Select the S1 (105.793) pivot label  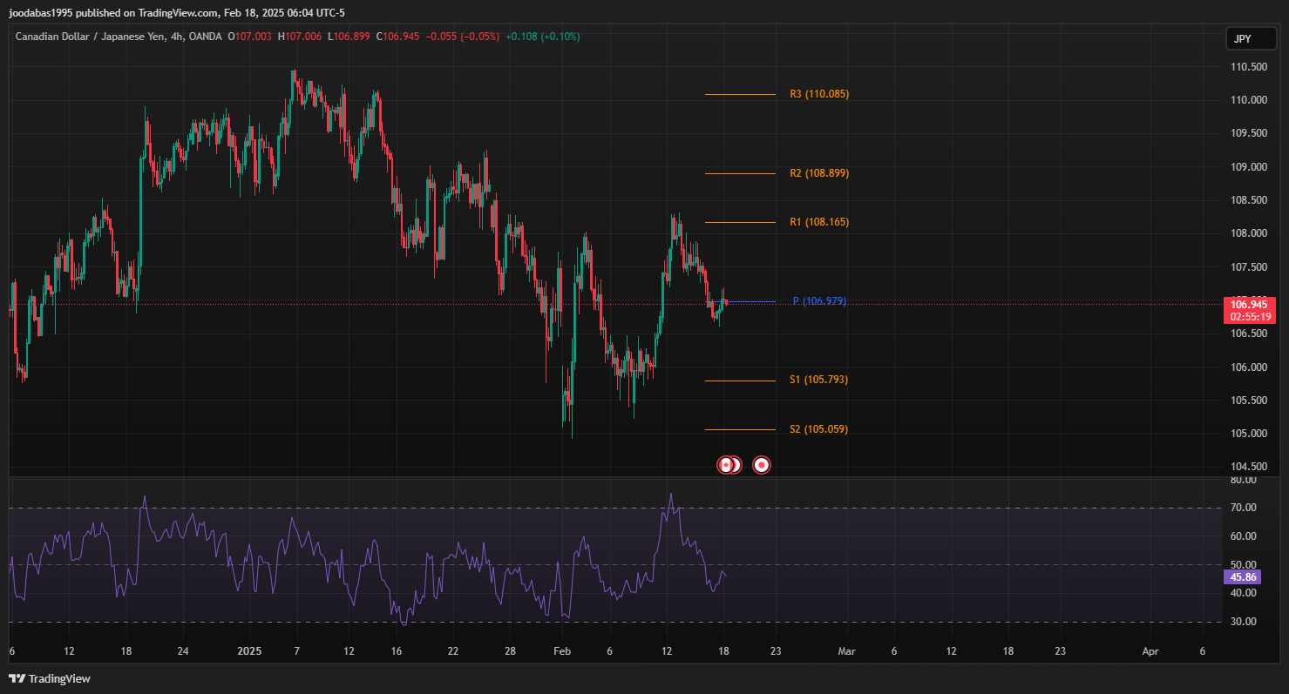tap(818, 380)
